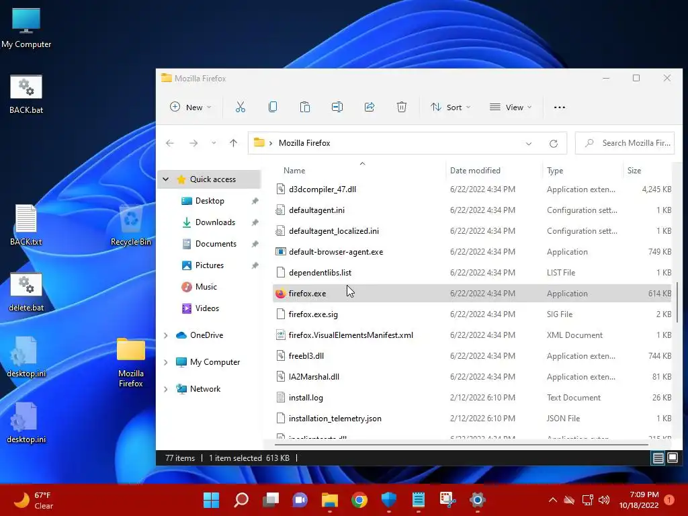Screen dimensions: 688x516
Task: Go back with the left arrow
Action: [x=170, y=143]
